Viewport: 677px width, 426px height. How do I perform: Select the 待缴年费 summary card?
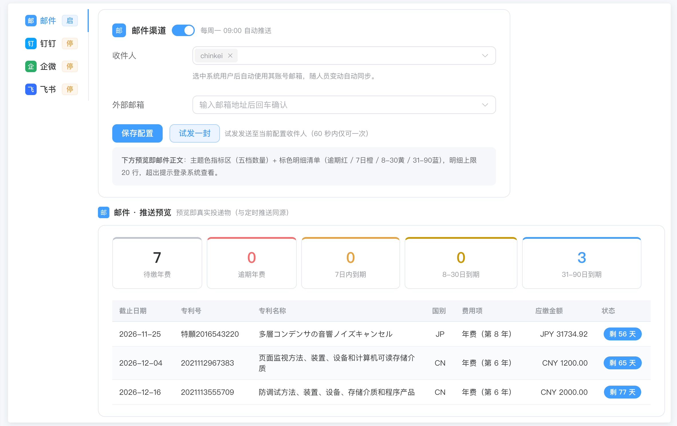point(157,263)
